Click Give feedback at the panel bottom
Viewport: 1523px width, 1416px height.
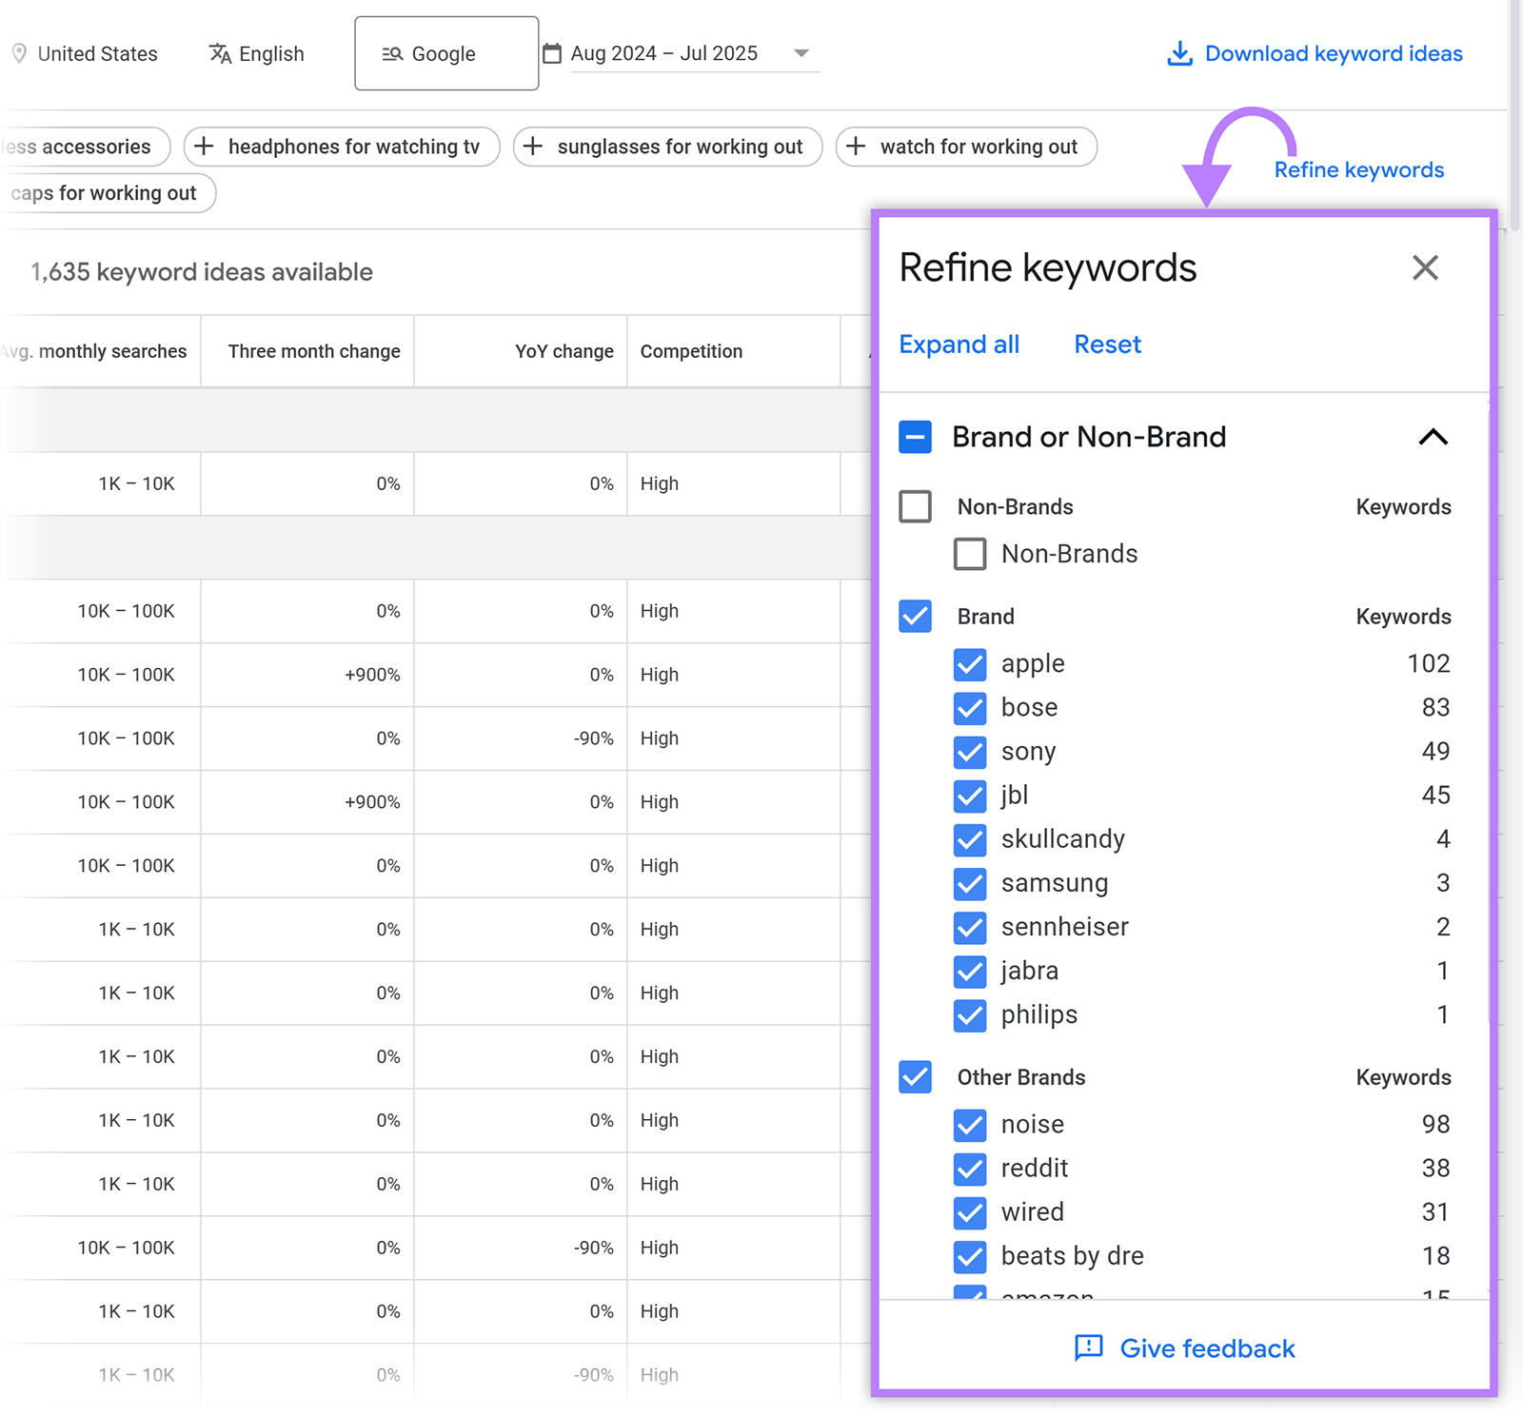click(x=1206, y=1348)
